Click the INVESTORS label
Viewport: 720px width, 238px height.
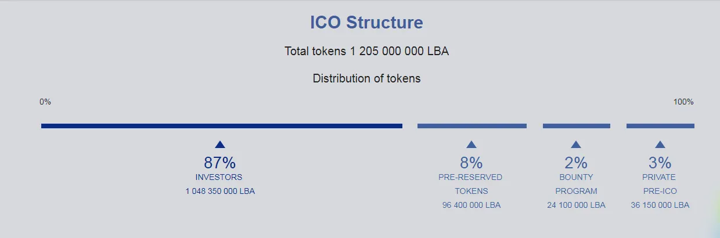[219, 177]
